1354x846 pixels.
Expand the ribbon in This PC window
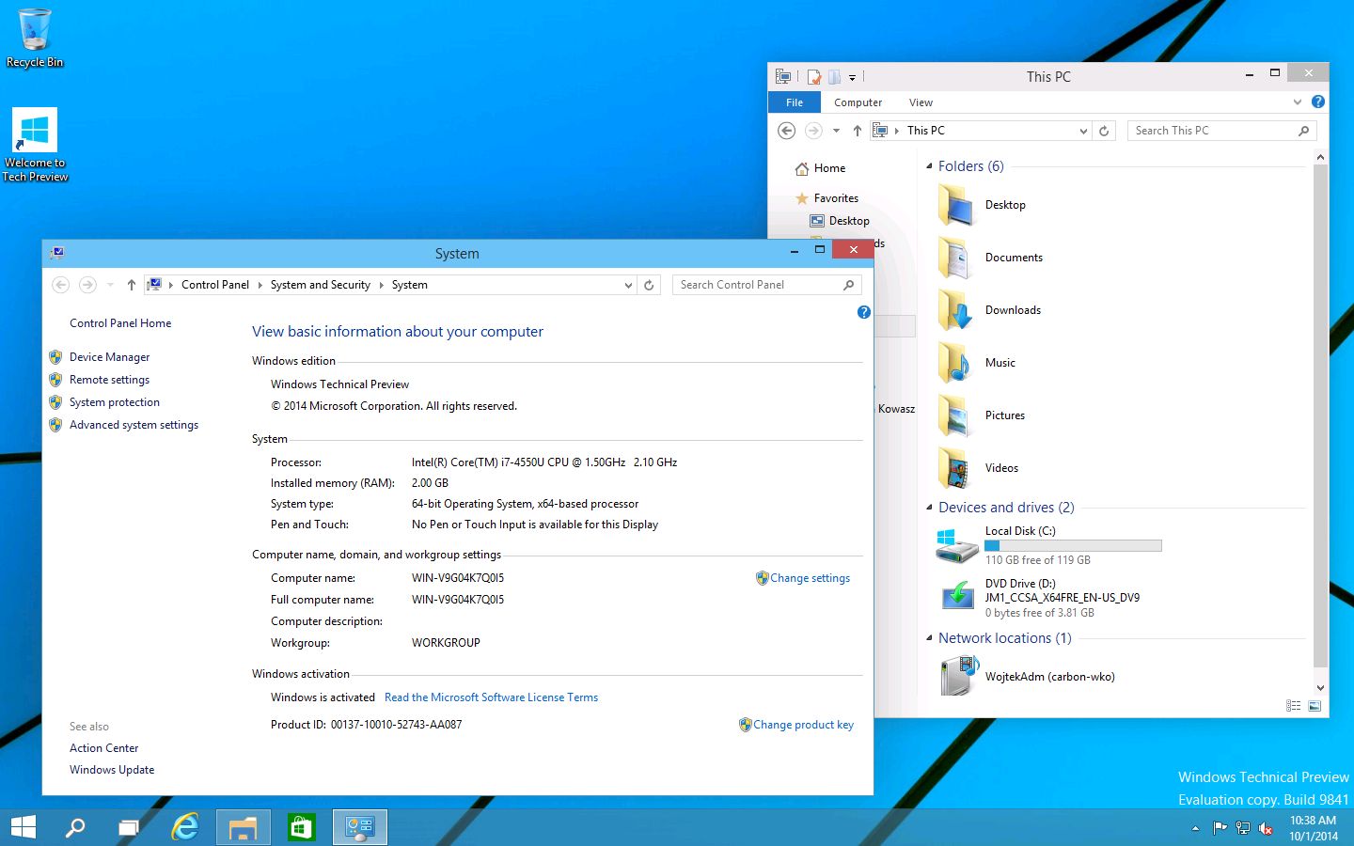click(x=1298, y=102)
